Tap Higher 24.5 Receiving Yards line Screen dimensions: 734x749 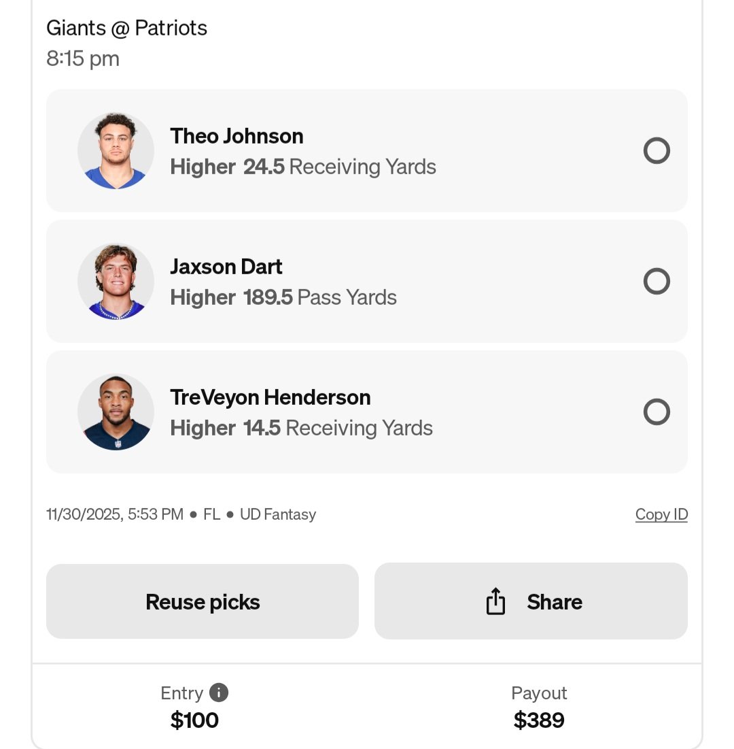(x=303, y=167)
